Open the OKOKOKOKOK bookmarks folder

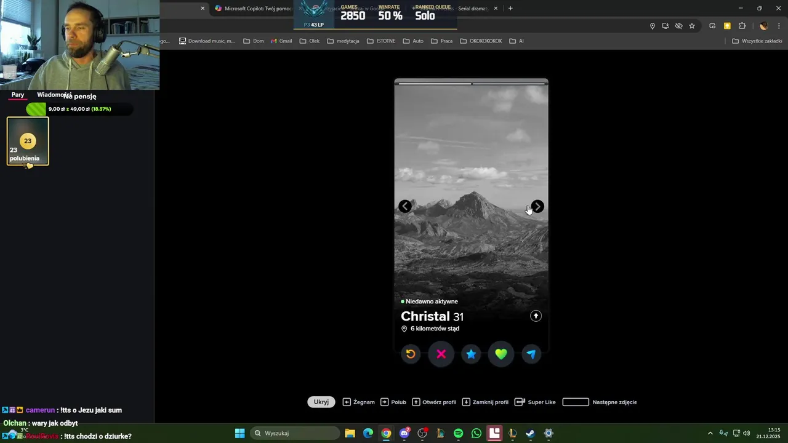(x=481, y=41)
